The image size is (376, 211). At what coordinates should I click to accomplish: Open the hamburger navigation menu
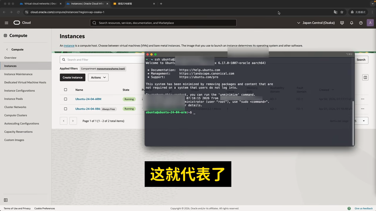6,23
